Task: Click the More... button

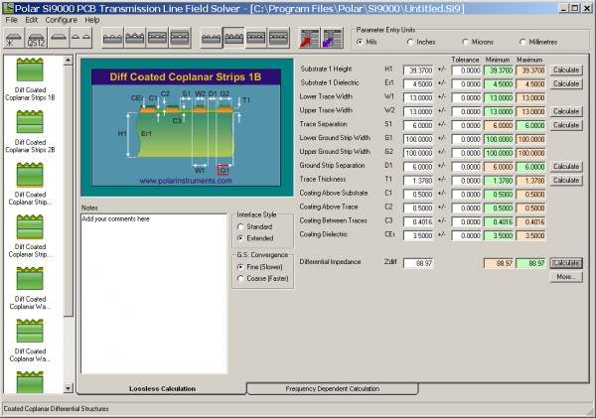Action: pos(565,277)
